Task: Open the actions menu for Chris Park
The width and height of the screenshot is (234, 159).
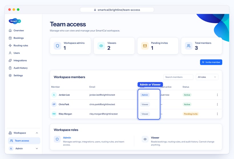Action: [217, 104]
